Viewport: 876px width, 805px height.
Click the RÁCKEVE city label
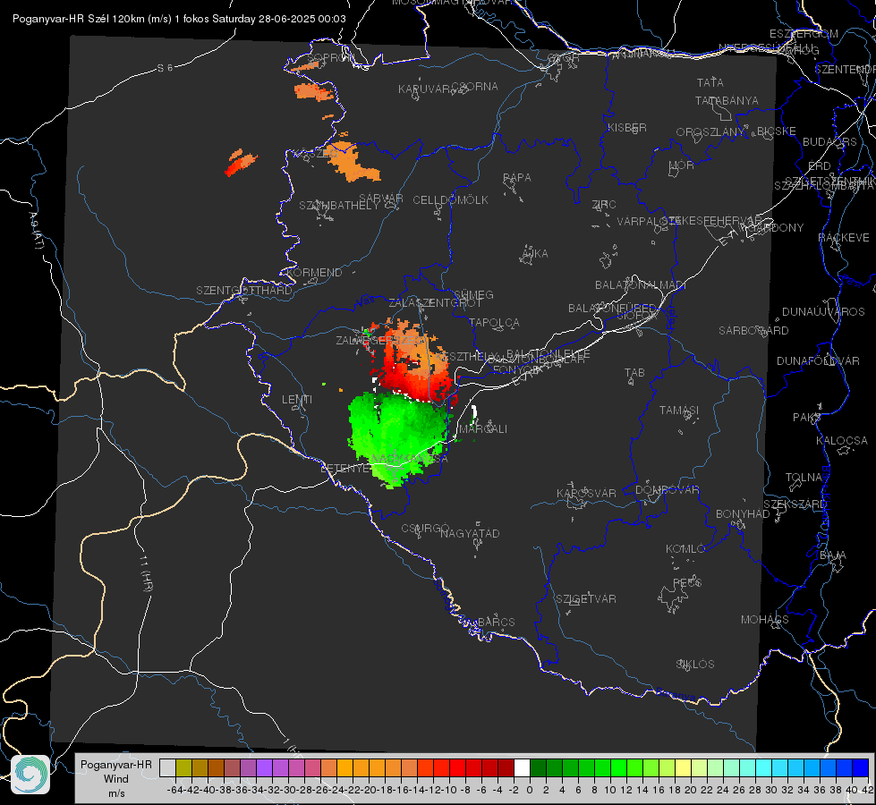pyautogui.click(x=844, y=238)
